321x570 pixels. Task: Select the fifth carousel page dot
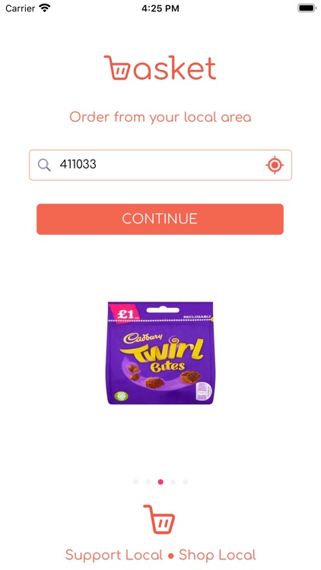point(186,482)
